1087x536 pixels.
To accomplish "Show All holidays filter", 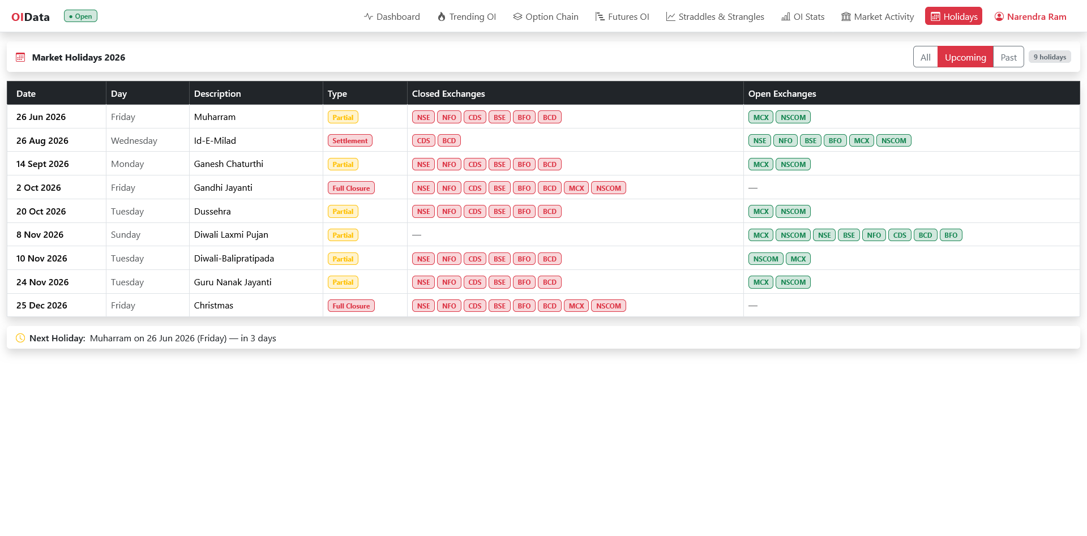I will (926, 57).
